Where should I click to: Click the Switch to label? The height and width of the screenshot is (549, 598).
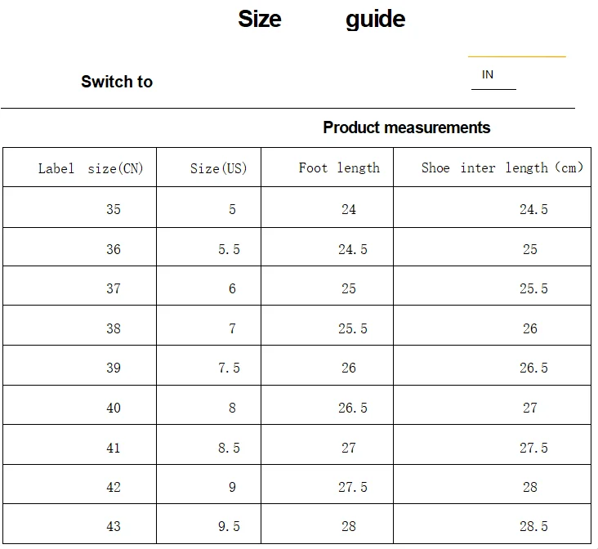117,82
